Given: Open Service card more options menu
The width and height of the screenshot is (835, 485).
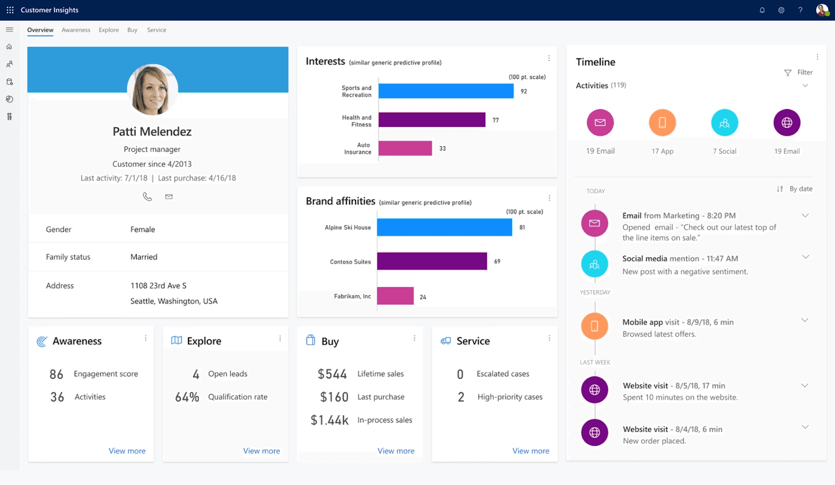Looking at the screenshot, I should pyautogui.click(x=549, y=338).
